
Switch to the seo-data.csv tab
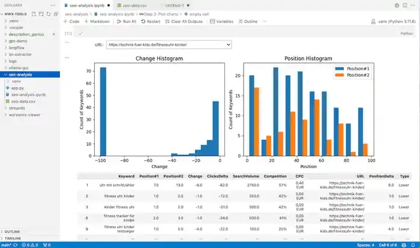click(134, 5)
